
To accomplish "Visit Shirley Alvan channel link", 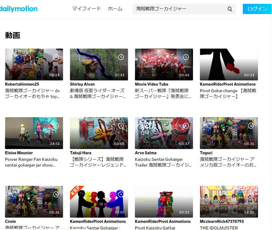I will 82,84.
